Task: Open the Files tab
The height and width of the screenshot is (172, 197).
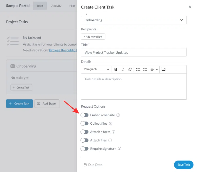Action: pos(72,6)
